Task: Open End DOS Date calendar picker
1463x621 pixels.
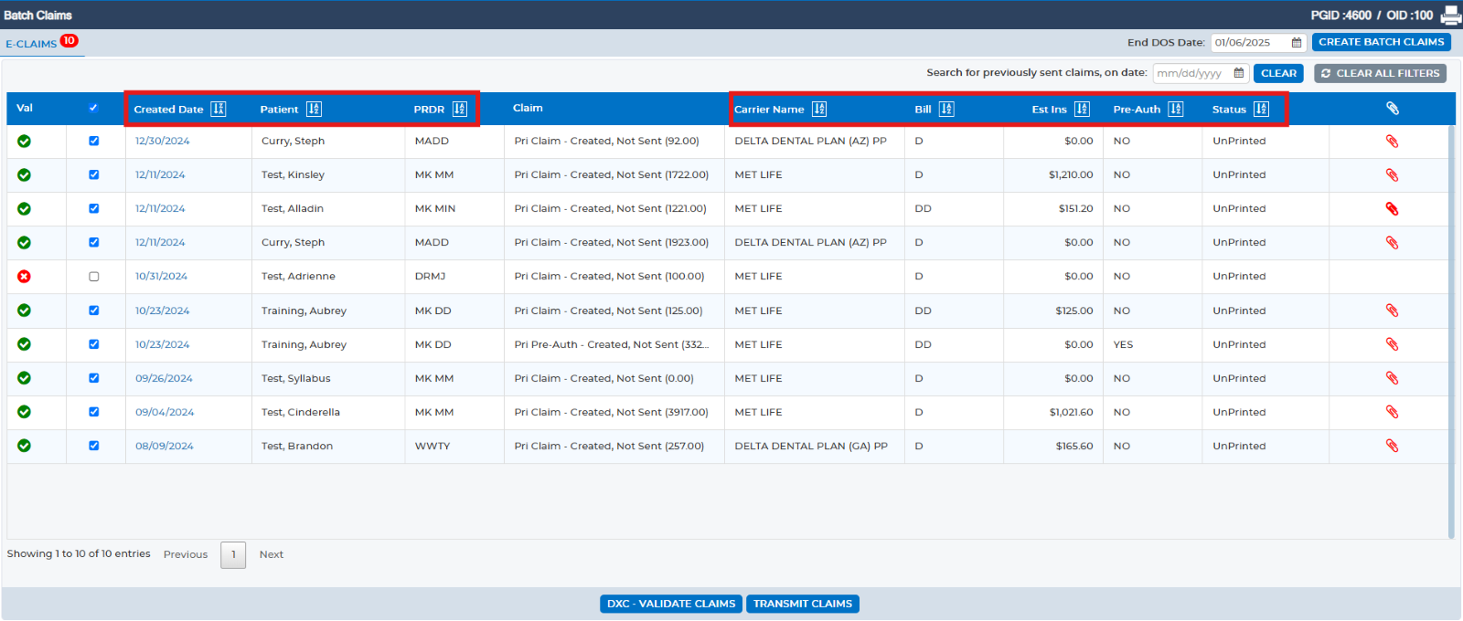Action: (x=1297, y=42)
